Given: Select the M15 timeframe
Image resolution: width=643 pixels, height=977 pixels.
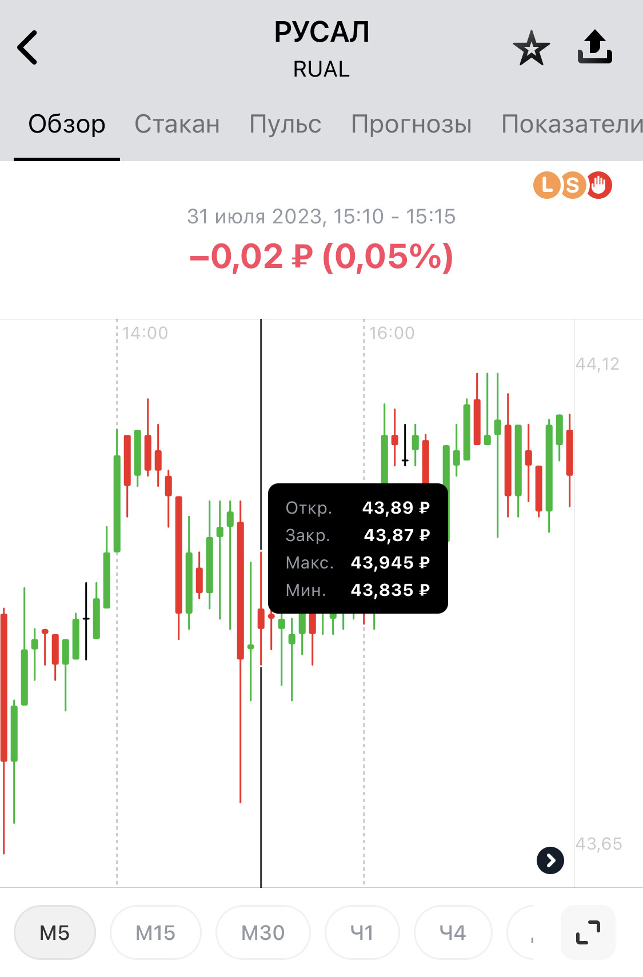Looking at the screenshot, I should coord(155,932).
